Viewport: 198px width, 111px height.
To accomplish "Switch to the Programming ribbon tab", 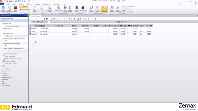I will pyautogui.click(x=56, y=4).
